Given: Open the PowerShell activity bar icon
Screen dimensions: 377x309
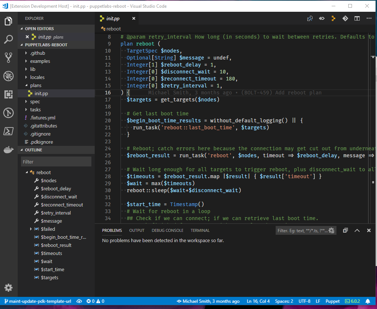Looking at the screenshot, I should (x=8, y=131).
